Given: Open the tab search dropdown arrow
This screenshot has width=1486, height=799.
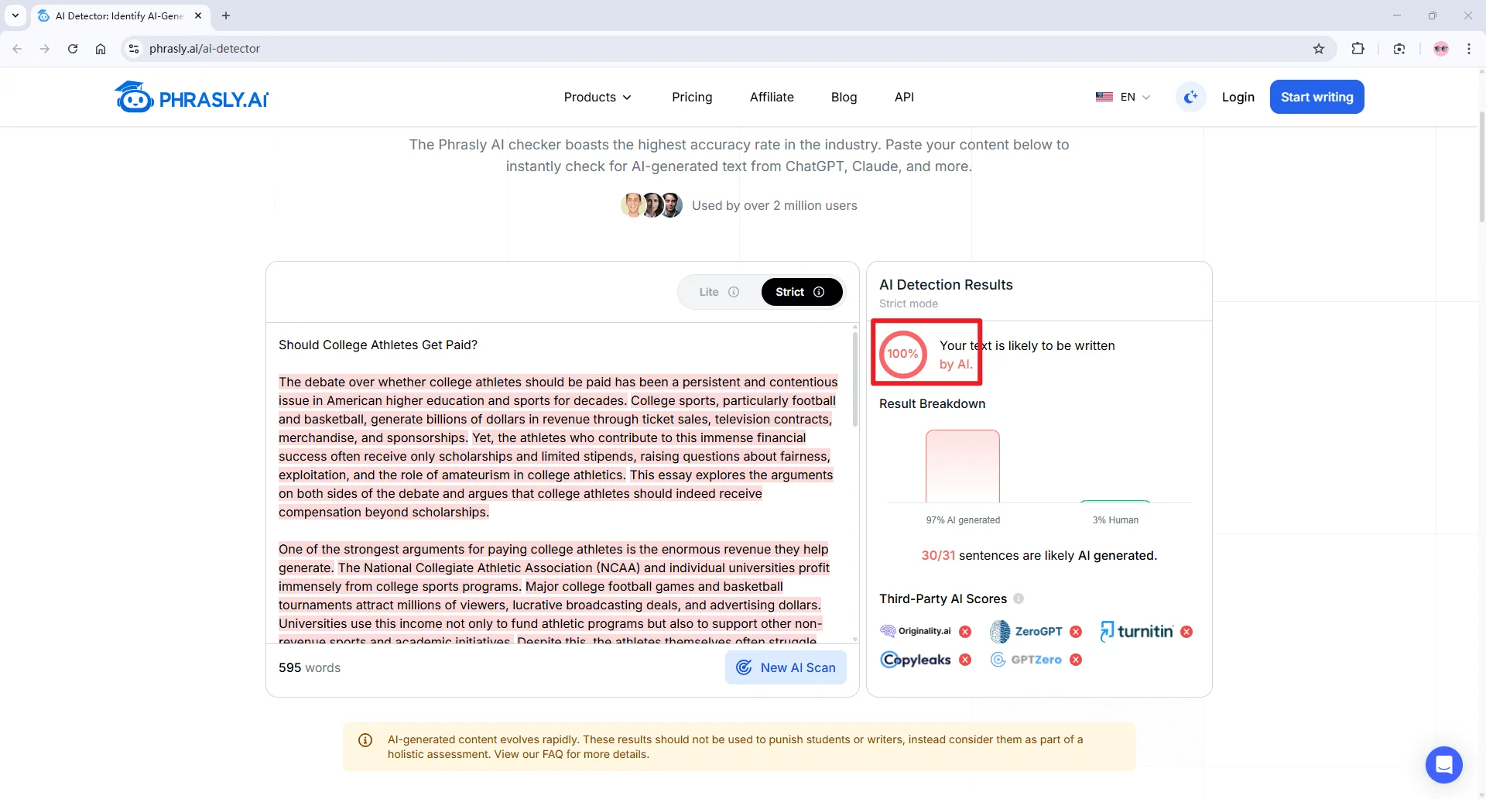Looking at the screenshot, I should pos(15,15).
